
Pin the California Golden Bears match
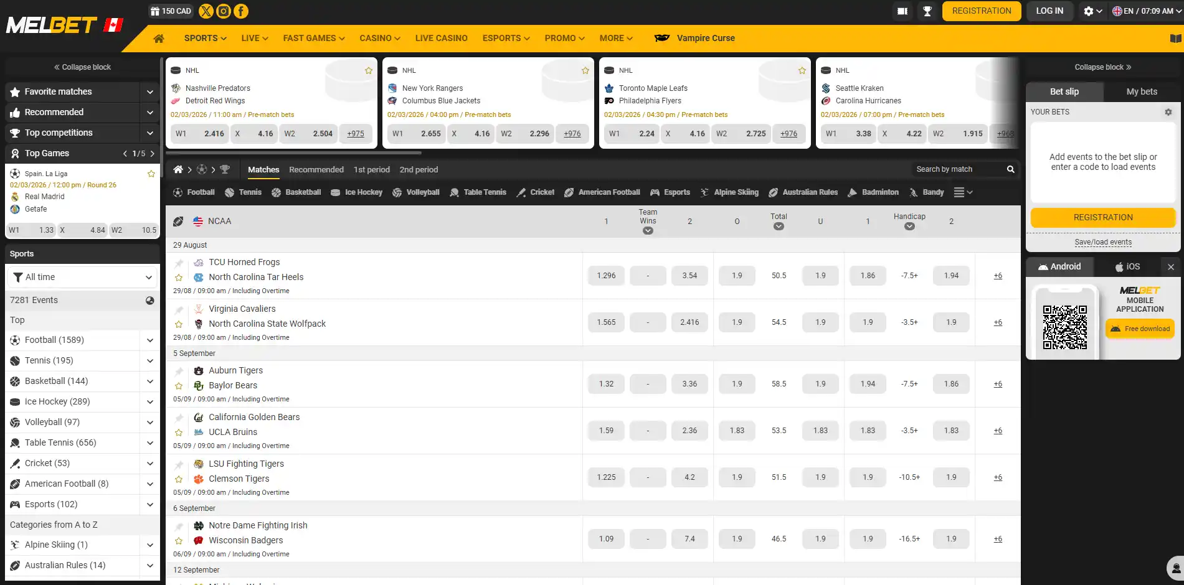[x=179, y=418]
